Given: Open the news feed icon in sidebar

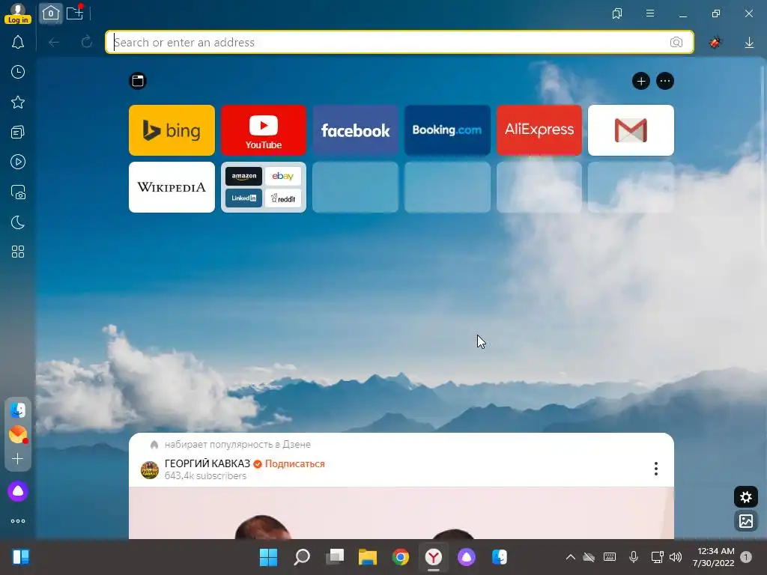Looking at the screenshot, I should (18, 132).
